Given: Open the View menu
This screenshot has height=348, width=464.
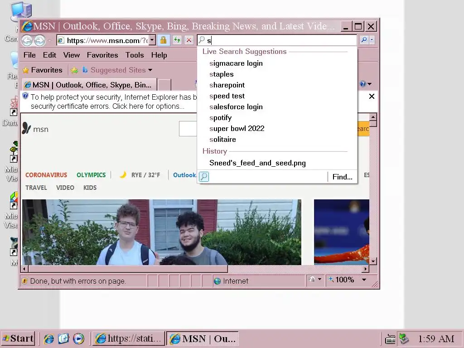Looking at the screenshot, I should (71, 55).
